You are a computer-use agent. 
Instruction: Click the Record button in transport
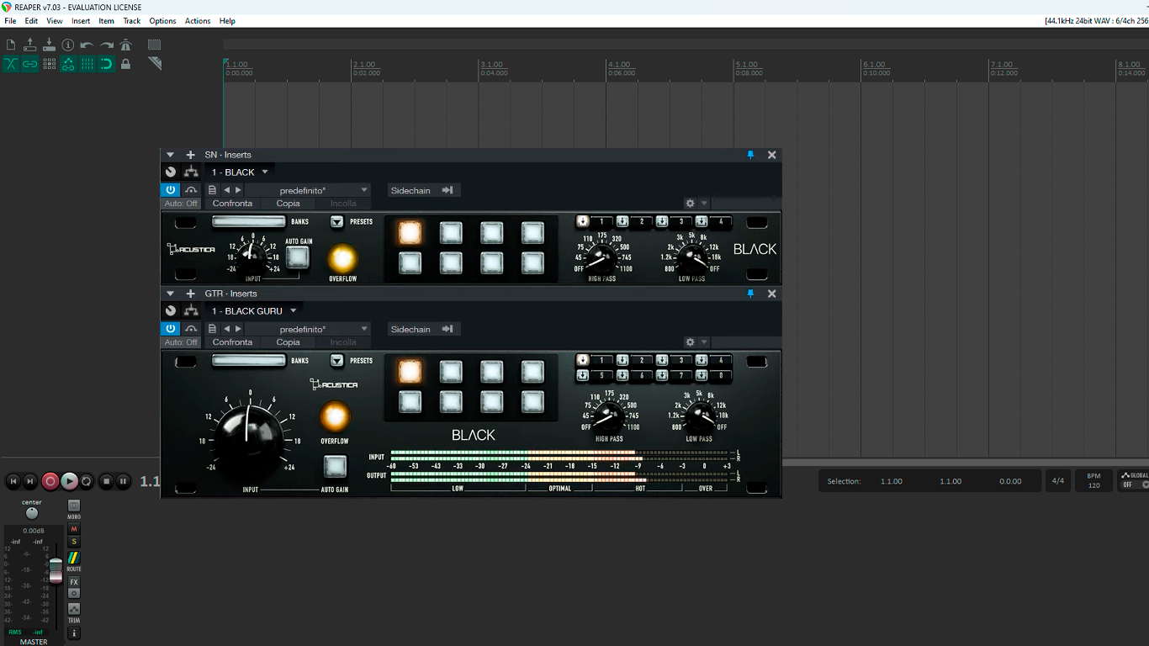(50, 481)
